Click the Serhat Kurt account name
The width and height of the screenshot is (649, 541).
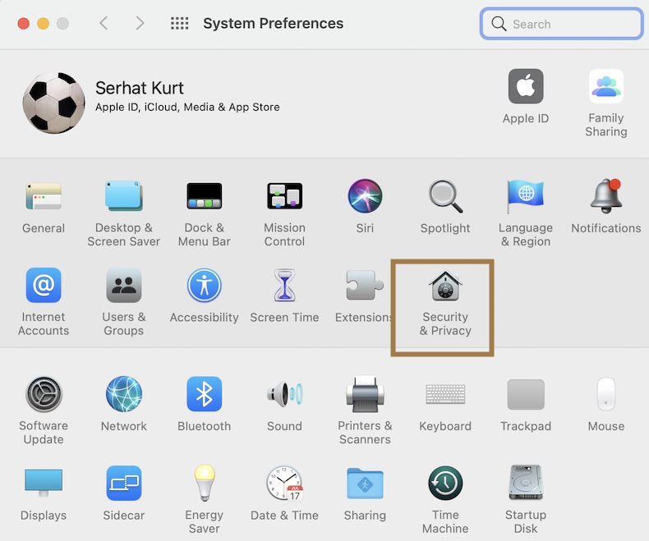[140, 88]
